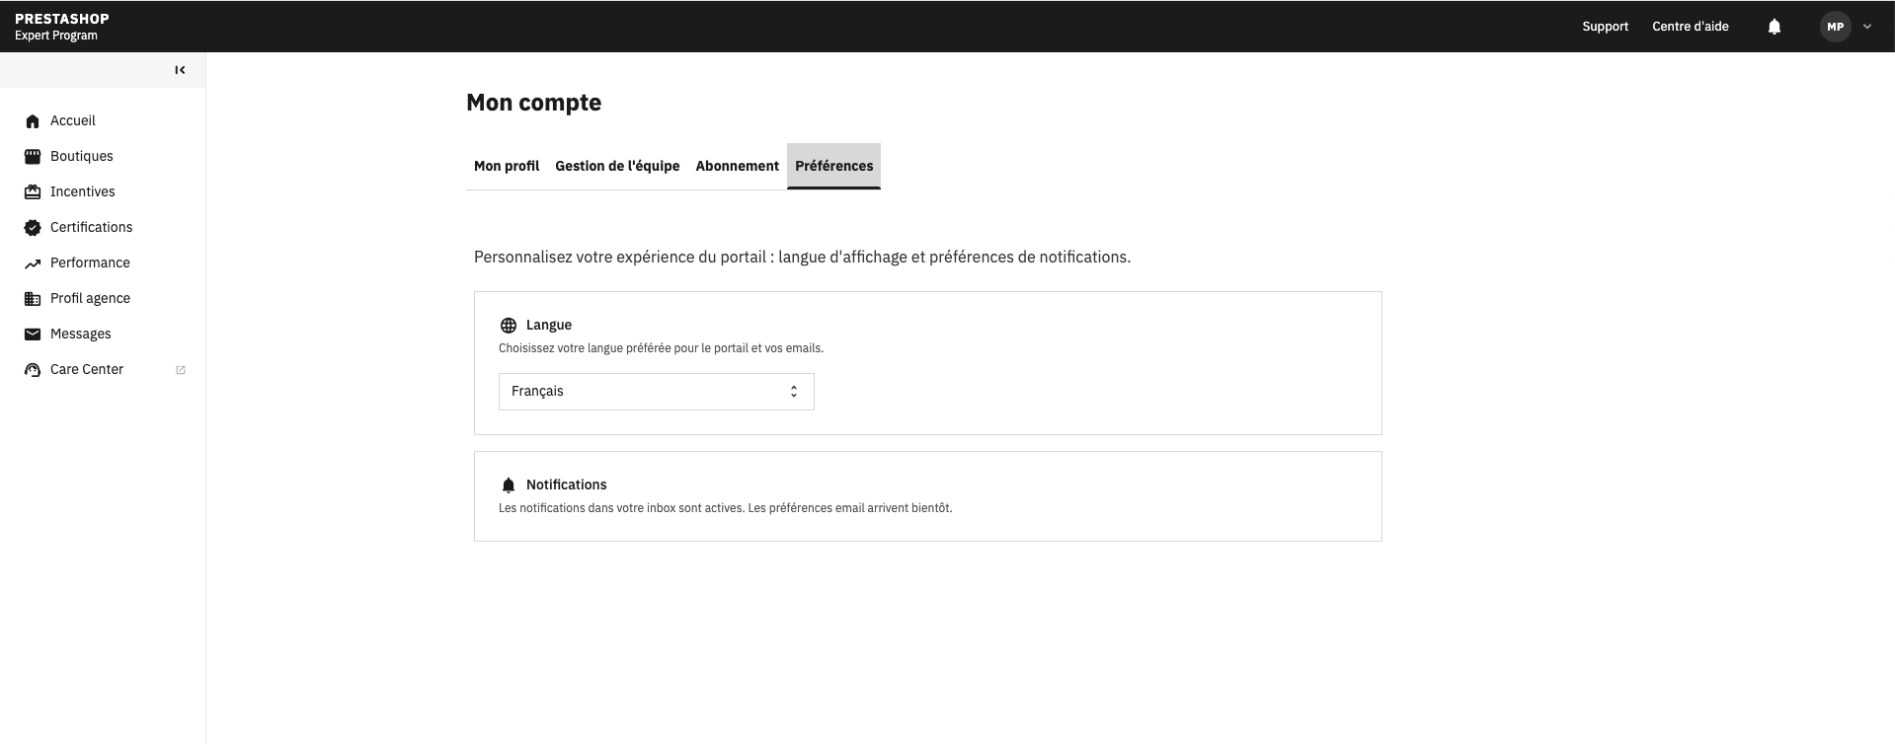The height and width of the screenshot is (744, 1895).
Task: Click the PrestaShop Expert Program logo
Action: [x=62, y=27]
